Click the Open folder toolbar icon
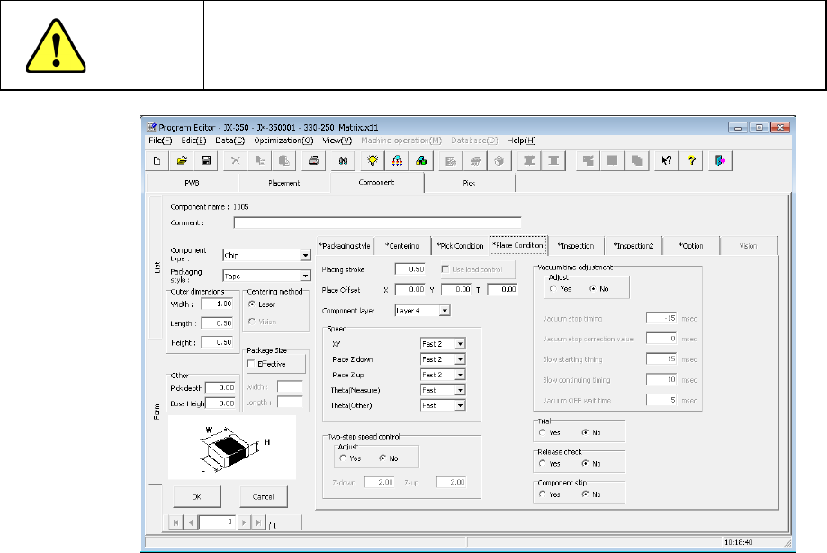 (x=182, y=160)
